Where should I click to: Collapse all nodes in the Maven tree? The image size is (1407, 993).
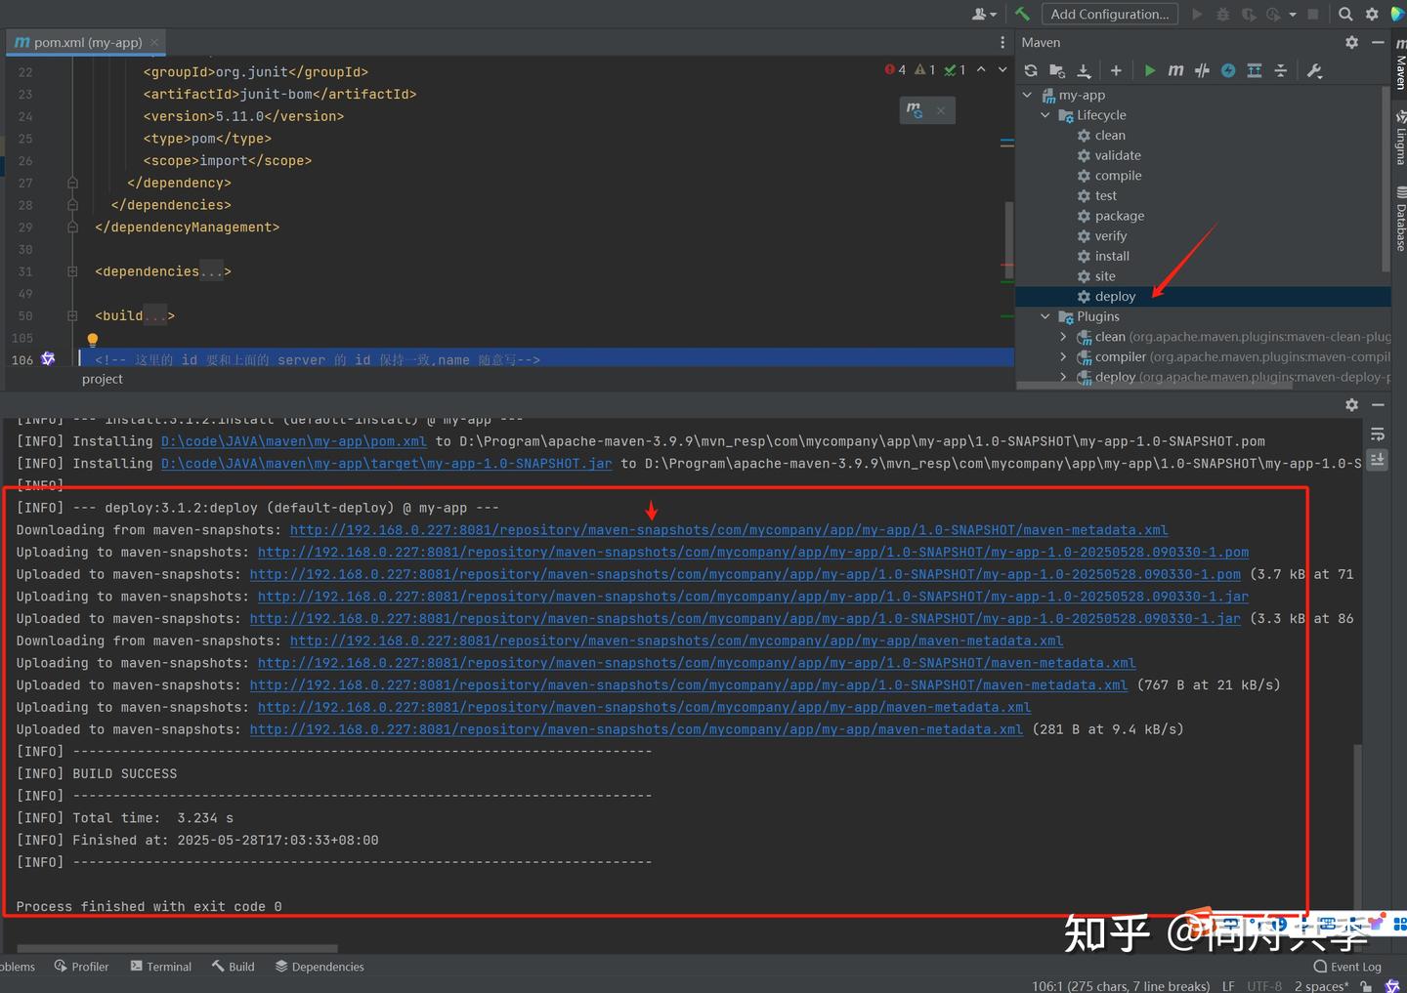(1281, 70)
